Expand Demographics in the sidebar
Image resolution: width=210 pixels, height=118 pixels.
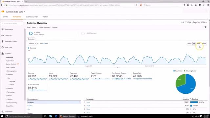click(11, 71)
